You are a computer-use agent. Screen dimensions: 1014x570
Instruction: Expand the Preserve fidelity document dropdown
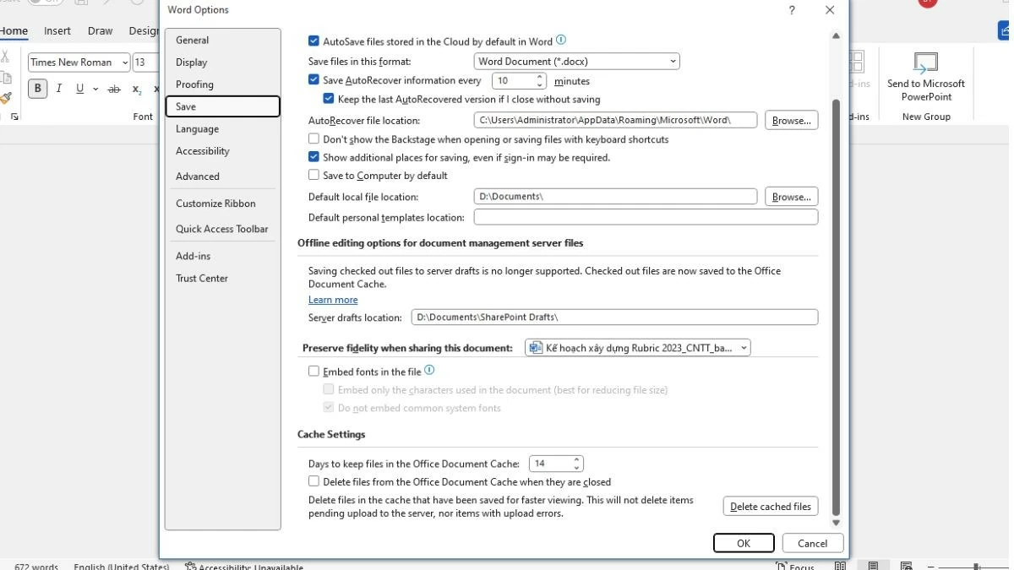(x=637, y=348)
